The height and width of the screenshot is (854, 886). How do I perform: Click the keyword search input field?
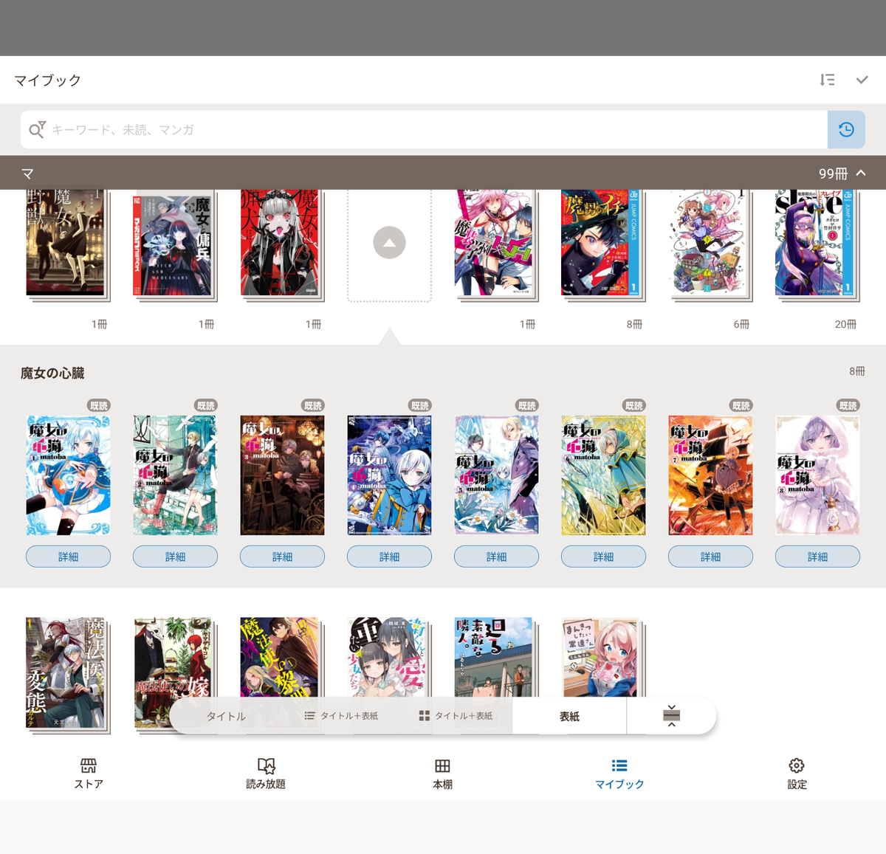(x=424, y=130)
